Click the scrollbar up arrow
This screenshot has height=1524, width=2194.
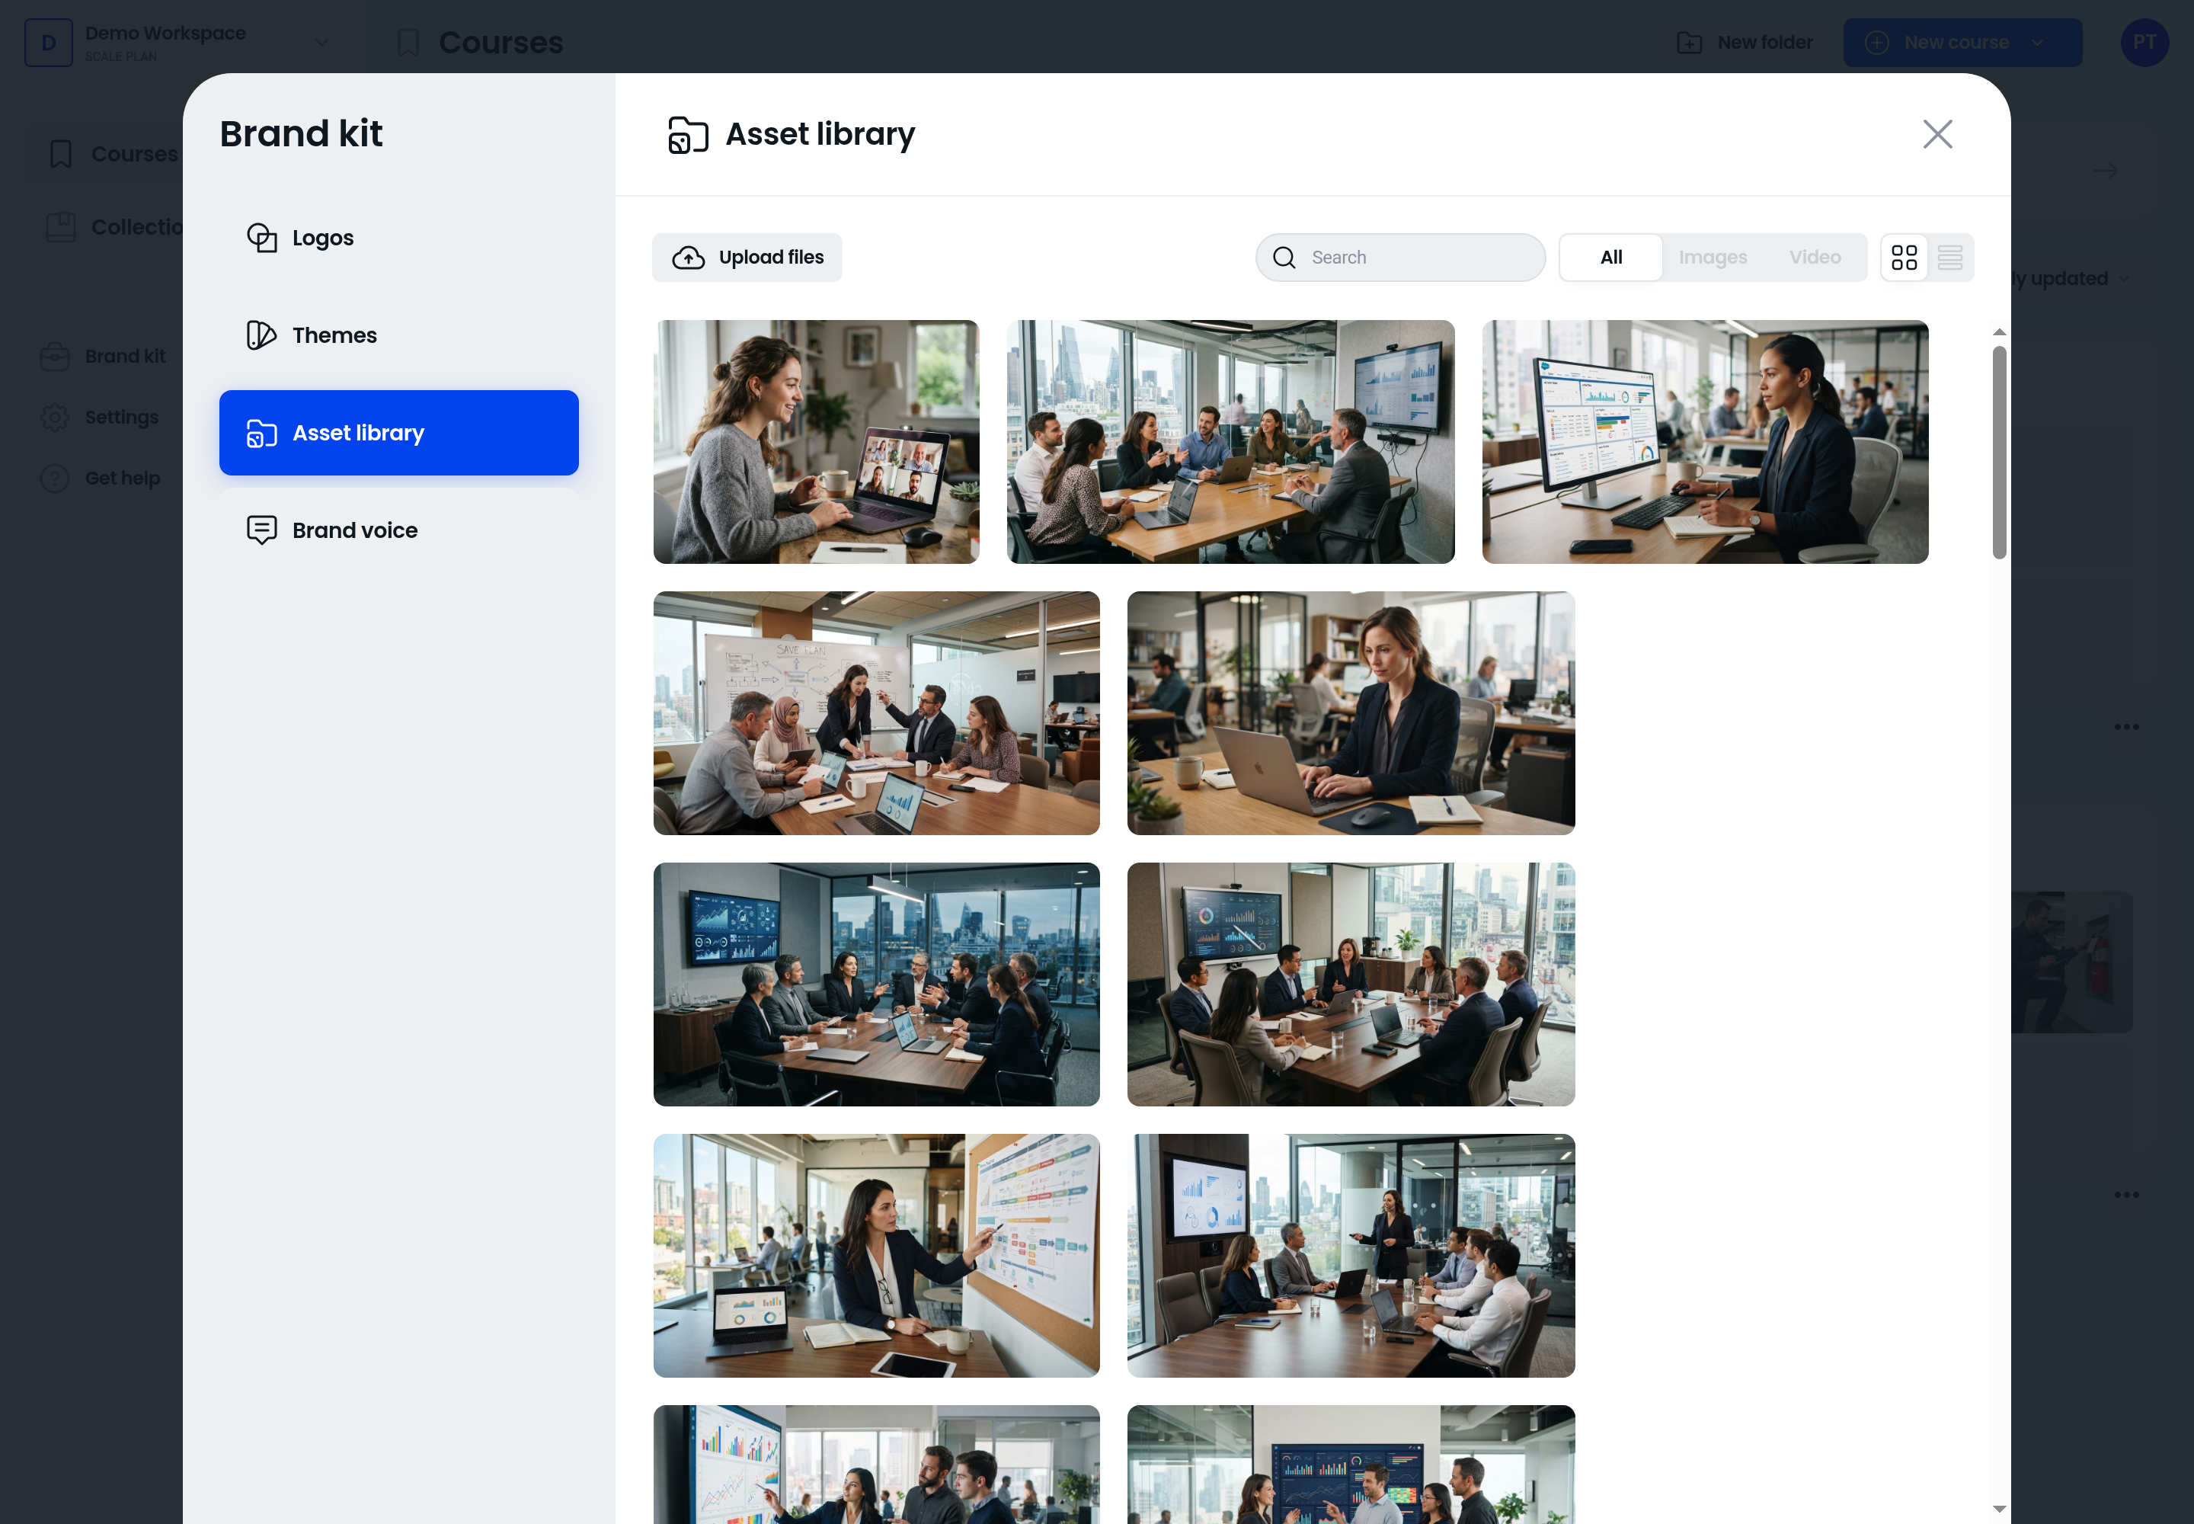tap(1998, 332)
